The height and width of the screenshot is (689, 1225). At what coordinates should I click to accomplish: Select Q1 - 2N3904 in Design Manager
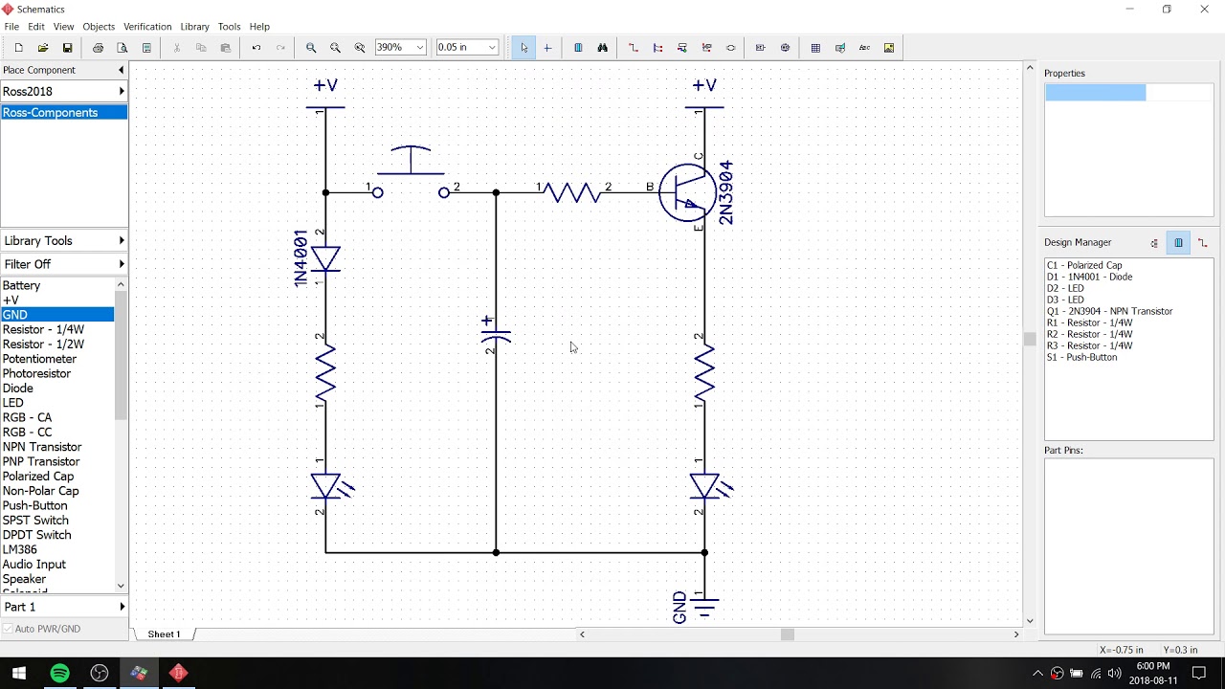[x=1109, y=311]
